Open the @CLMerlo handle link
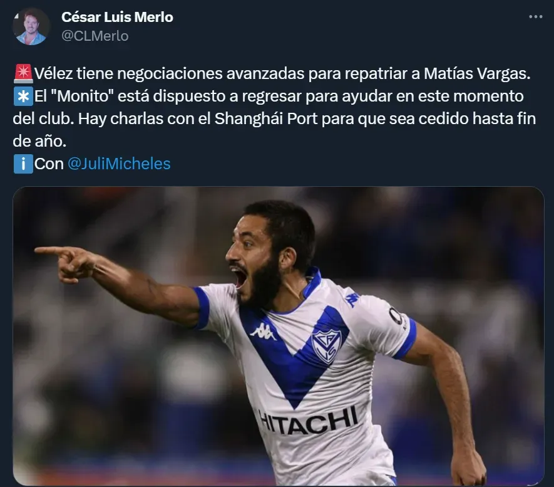The image size is (554, 487). pos(95,36)
